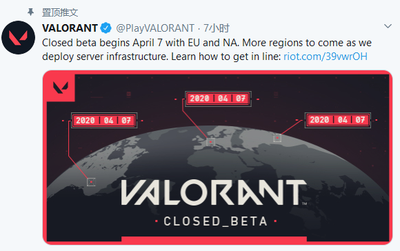400x251 pixels.
Task: Click the blue verified badge
Action: point(106,28)
